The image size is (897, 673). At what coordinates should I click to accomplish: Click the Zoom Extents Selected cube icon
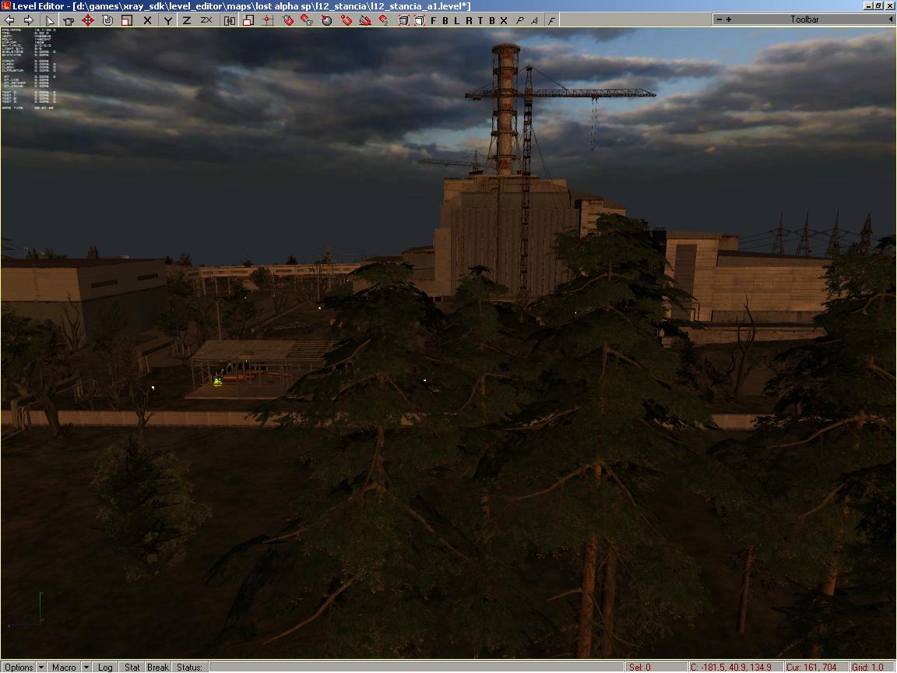[x=420, y=20]
